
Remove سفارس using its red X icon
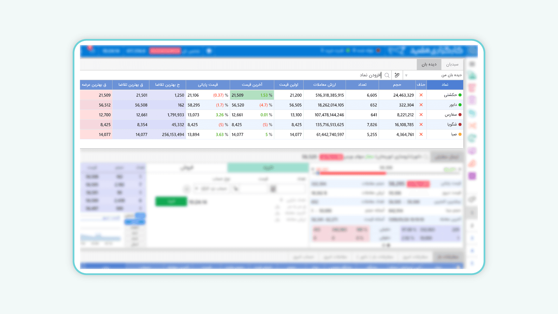click(x=421, y=114)
